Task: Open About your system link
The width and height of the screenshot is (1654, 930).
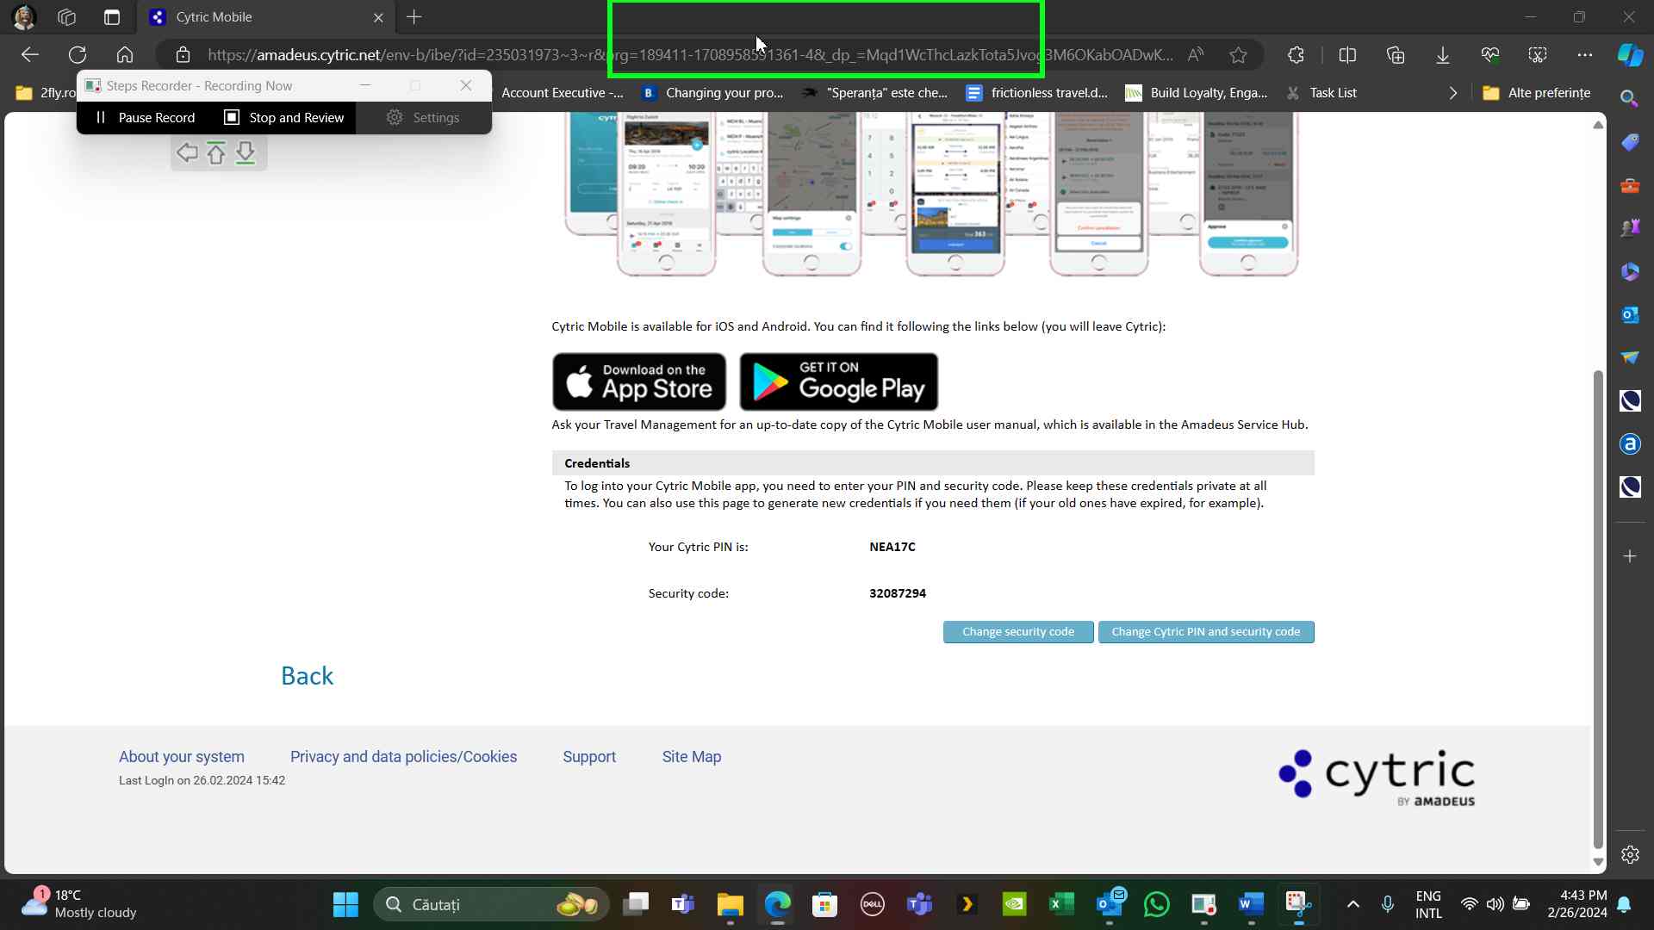Action: (x=182, y=757)
